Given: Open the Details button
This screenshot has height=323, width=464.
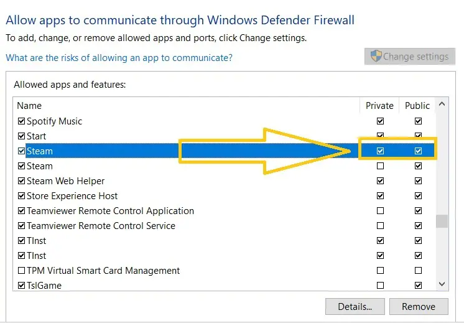Looking at the screenshot, I should pos(355,306).
